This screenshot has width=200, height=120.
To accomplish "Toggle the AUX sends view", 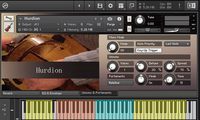I will pyautogui.click(x=194, y=25).
